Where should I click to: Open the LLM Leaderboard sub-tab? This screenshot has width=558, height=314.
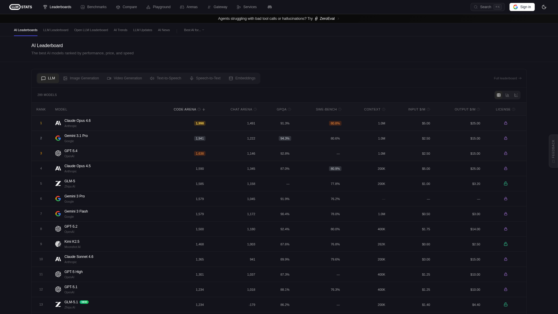[56, 30]
